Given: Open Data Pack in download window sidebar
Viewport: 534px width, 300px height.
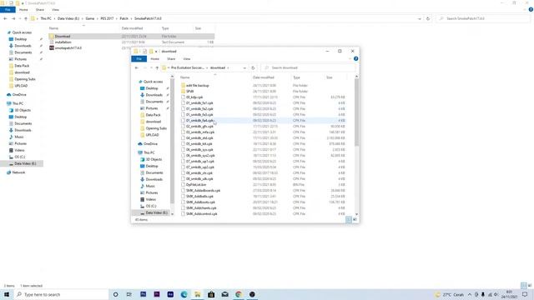Looking at the screenshot, I should [x=153, y=115].
